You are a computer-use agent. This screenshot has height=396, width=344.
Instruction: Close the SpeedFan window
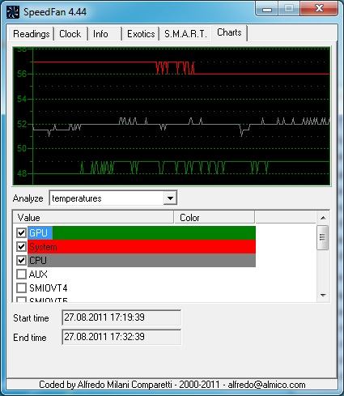click(319, 9)
